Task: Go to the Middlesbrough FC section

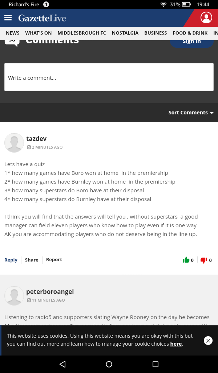Action: click(82, 33)
